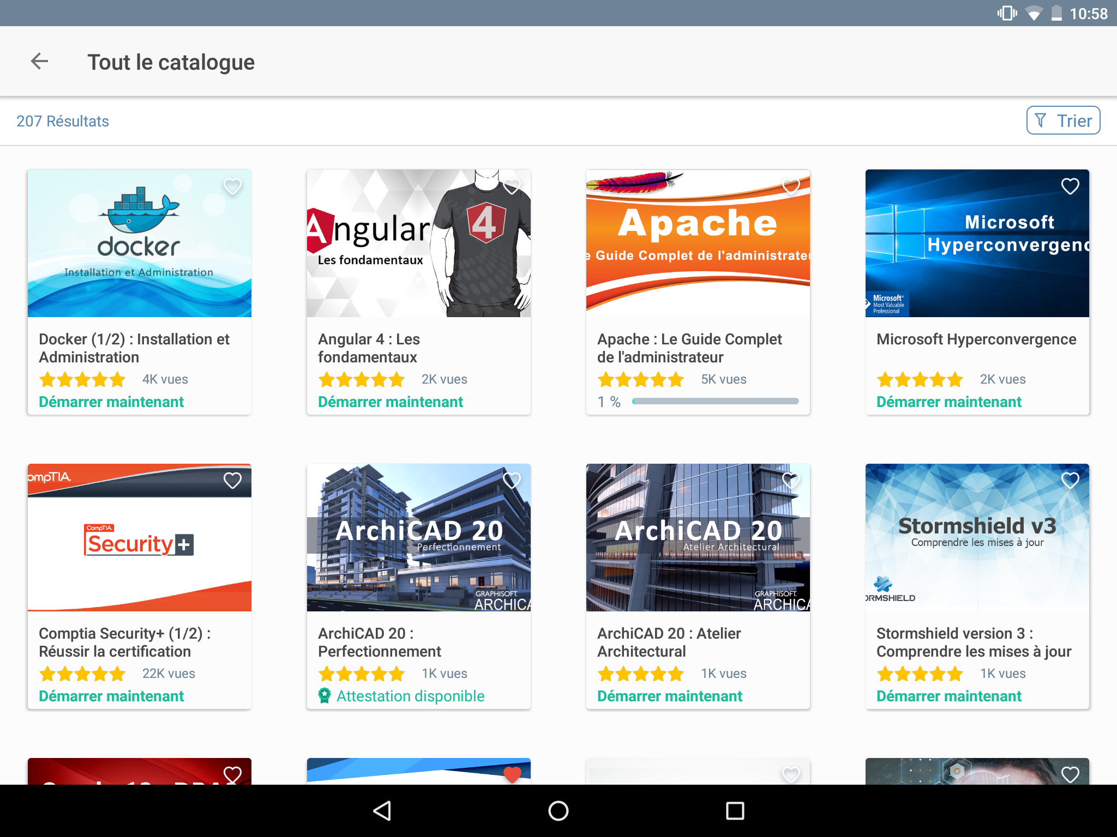Click the attestation badge icon
The width and height of the screenshot is (1117, 837).
325,696
